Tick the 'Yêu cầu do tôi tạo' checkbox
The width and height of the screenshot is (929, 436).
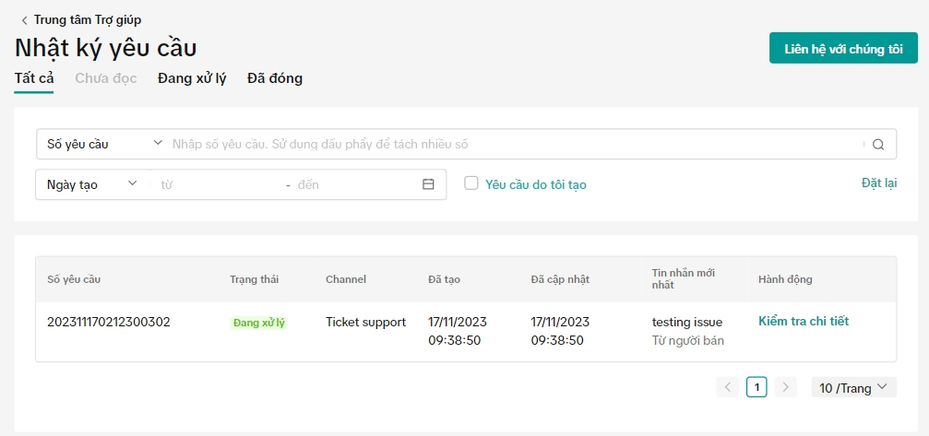[471, 183]
